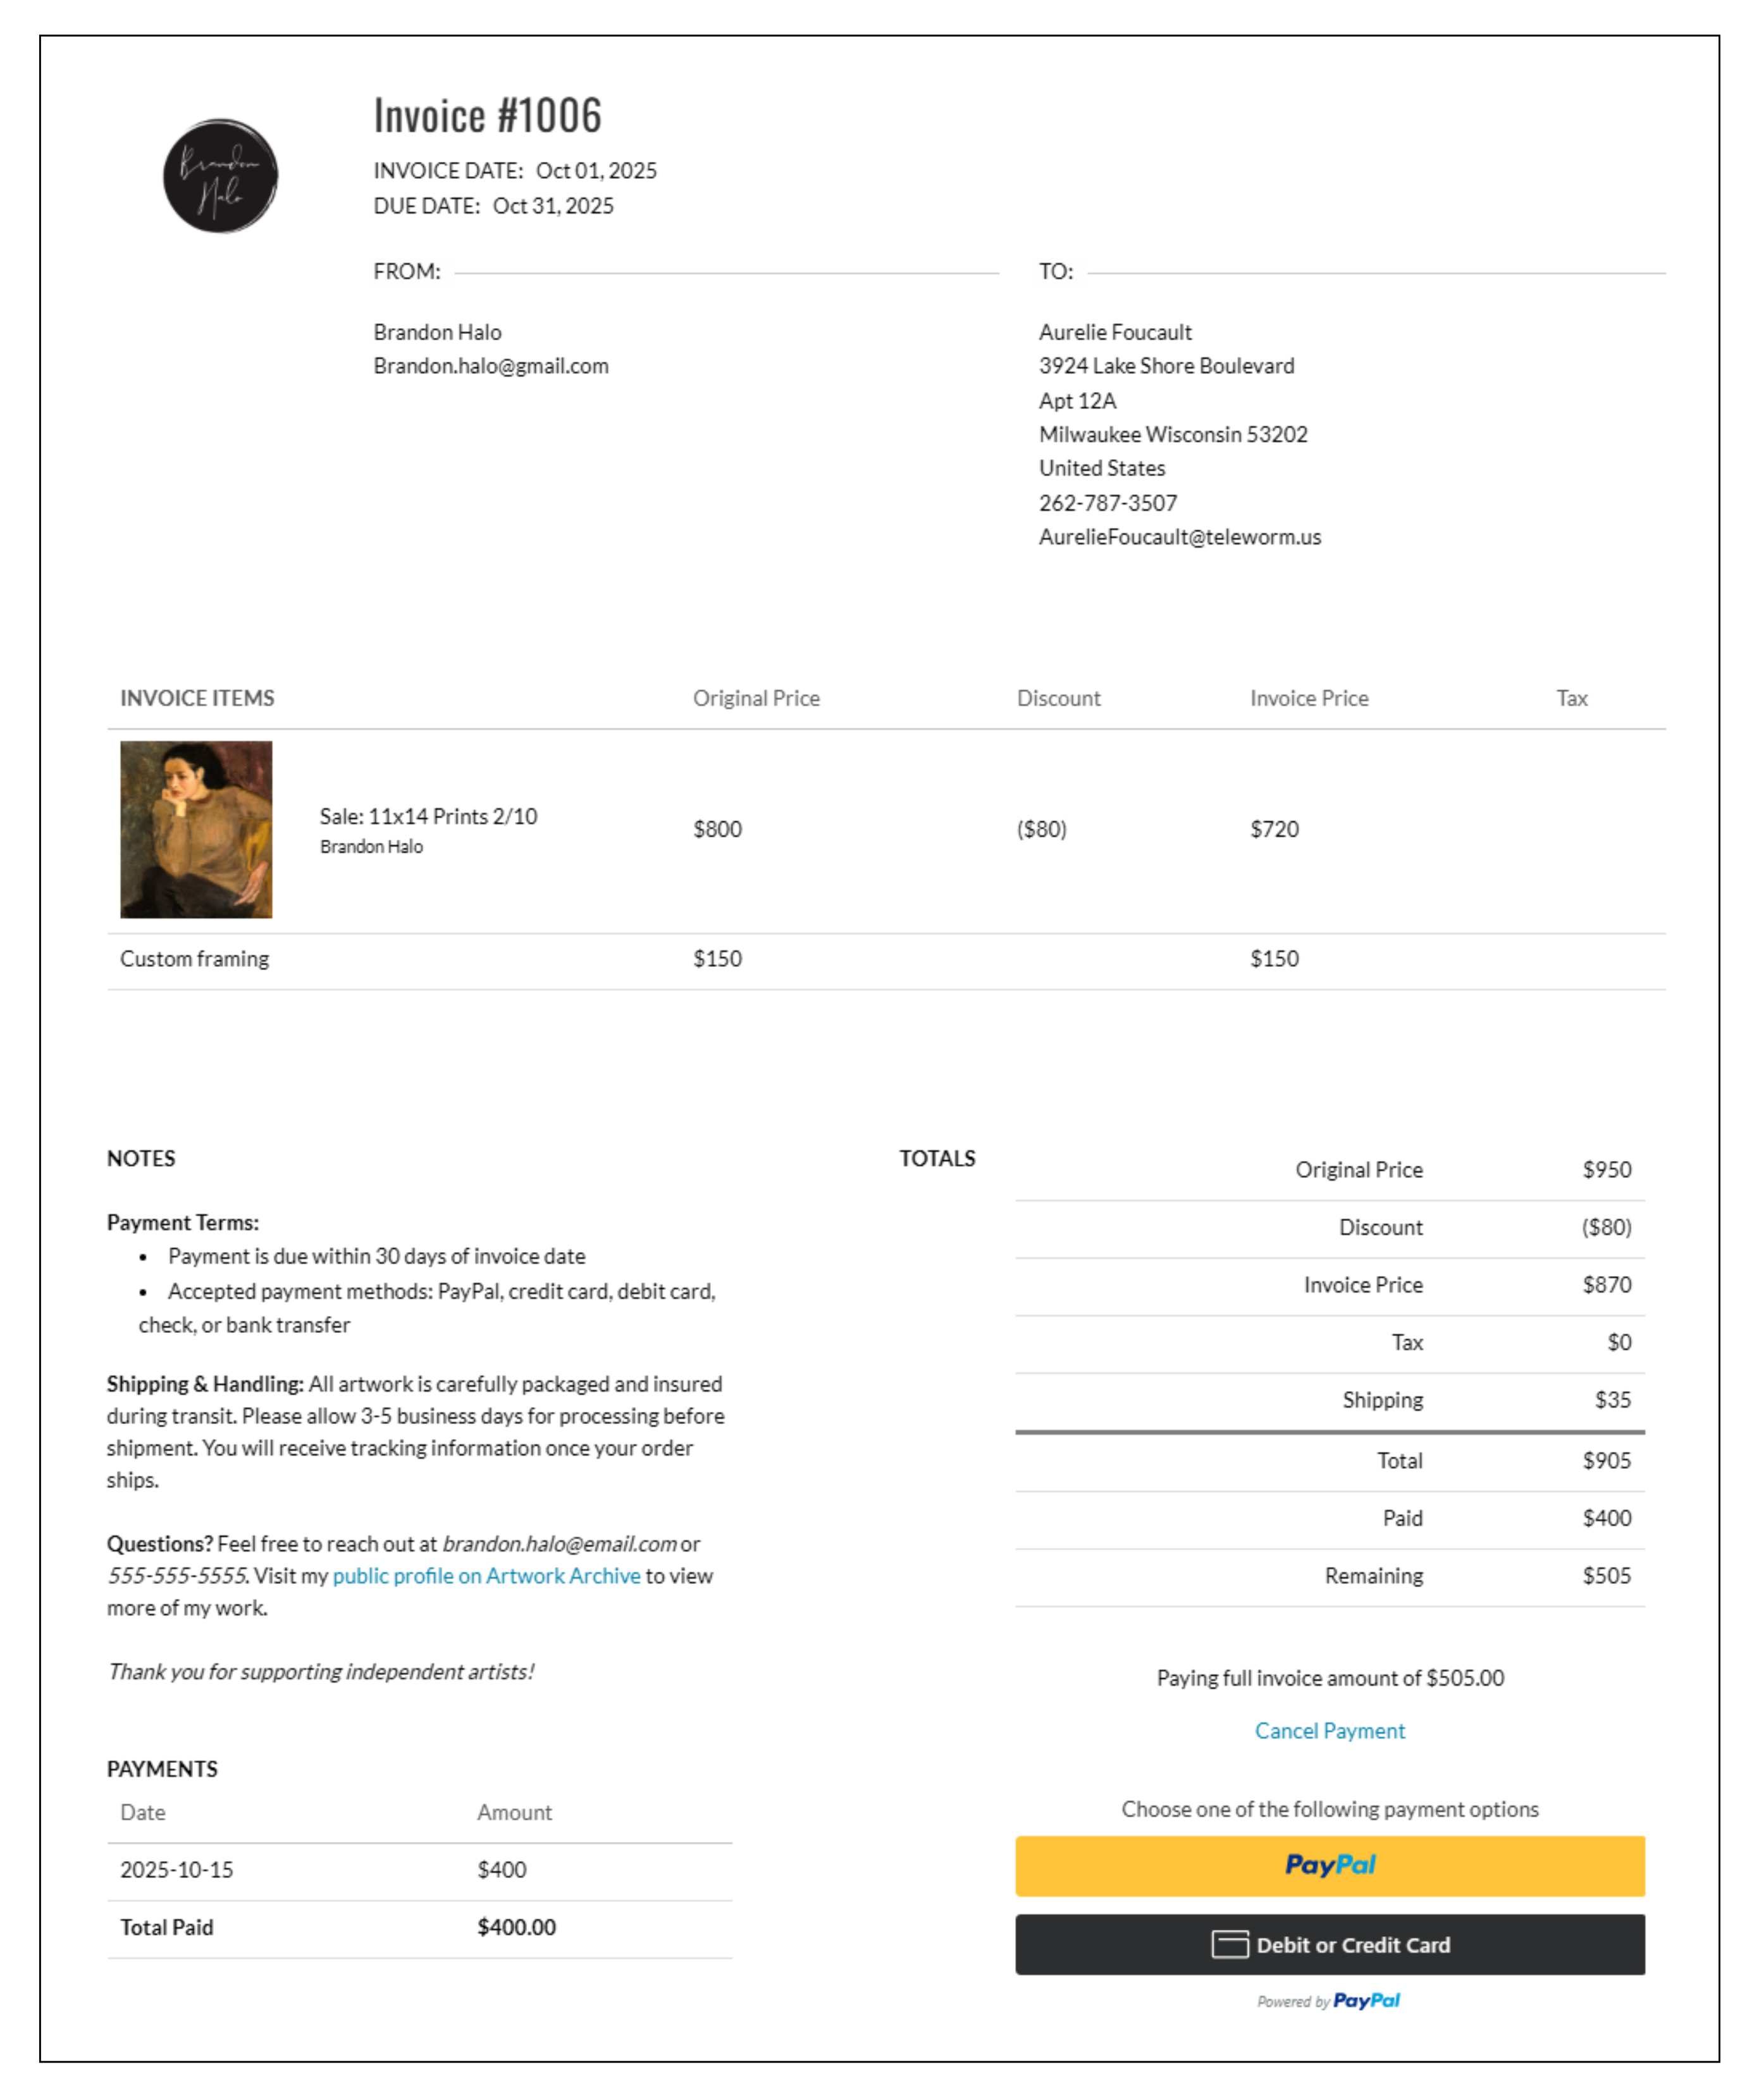Viewport: 1764px width, 2100px height.
Task: Click the Invoice #1006 heading
Action: (x=488, y=116)
